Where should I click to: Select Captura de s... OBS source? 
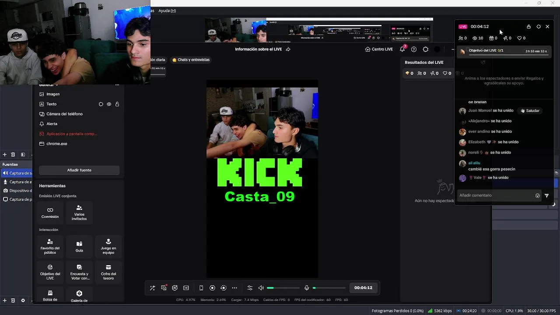(x=17, y=173)
